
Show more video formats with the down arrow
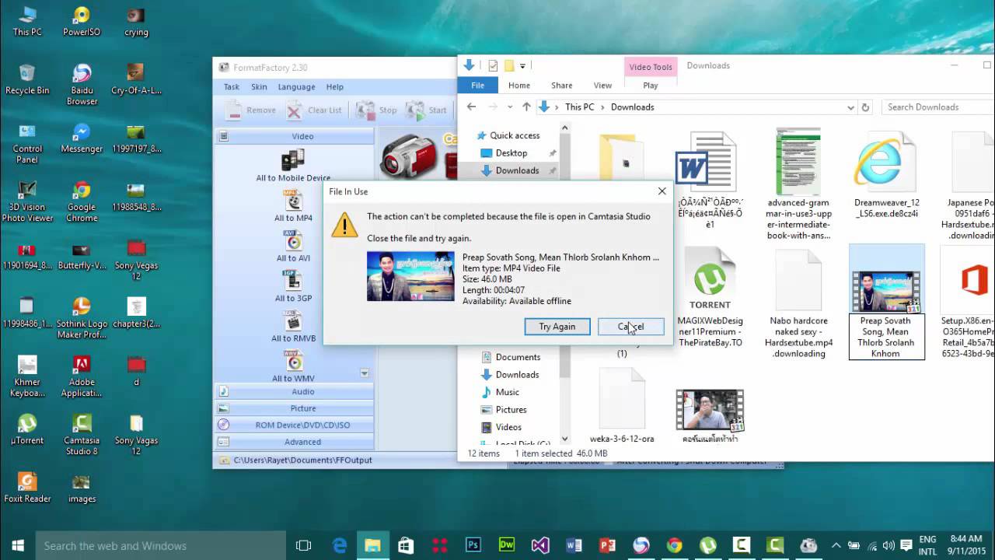point(364,373)
